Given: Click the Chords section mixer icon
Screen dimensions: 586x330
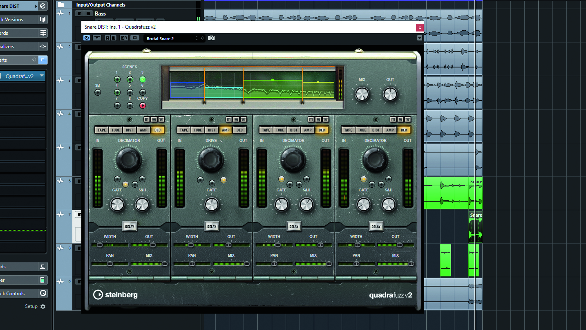Looking at the screenshot, I should coord(43,33).
